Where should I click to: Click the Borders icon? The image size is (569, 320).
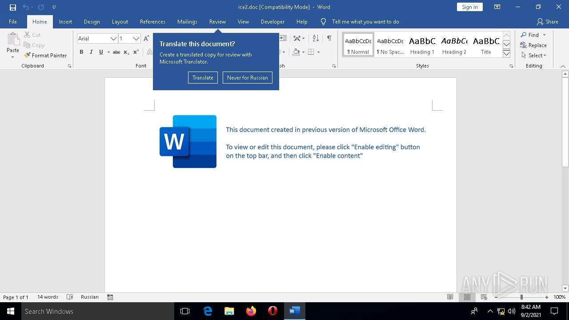(x=311, y=52)
